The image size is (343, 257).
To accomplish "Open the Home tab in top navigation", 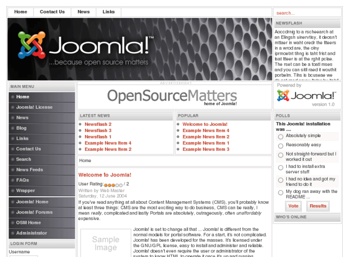I will (21, 12).
